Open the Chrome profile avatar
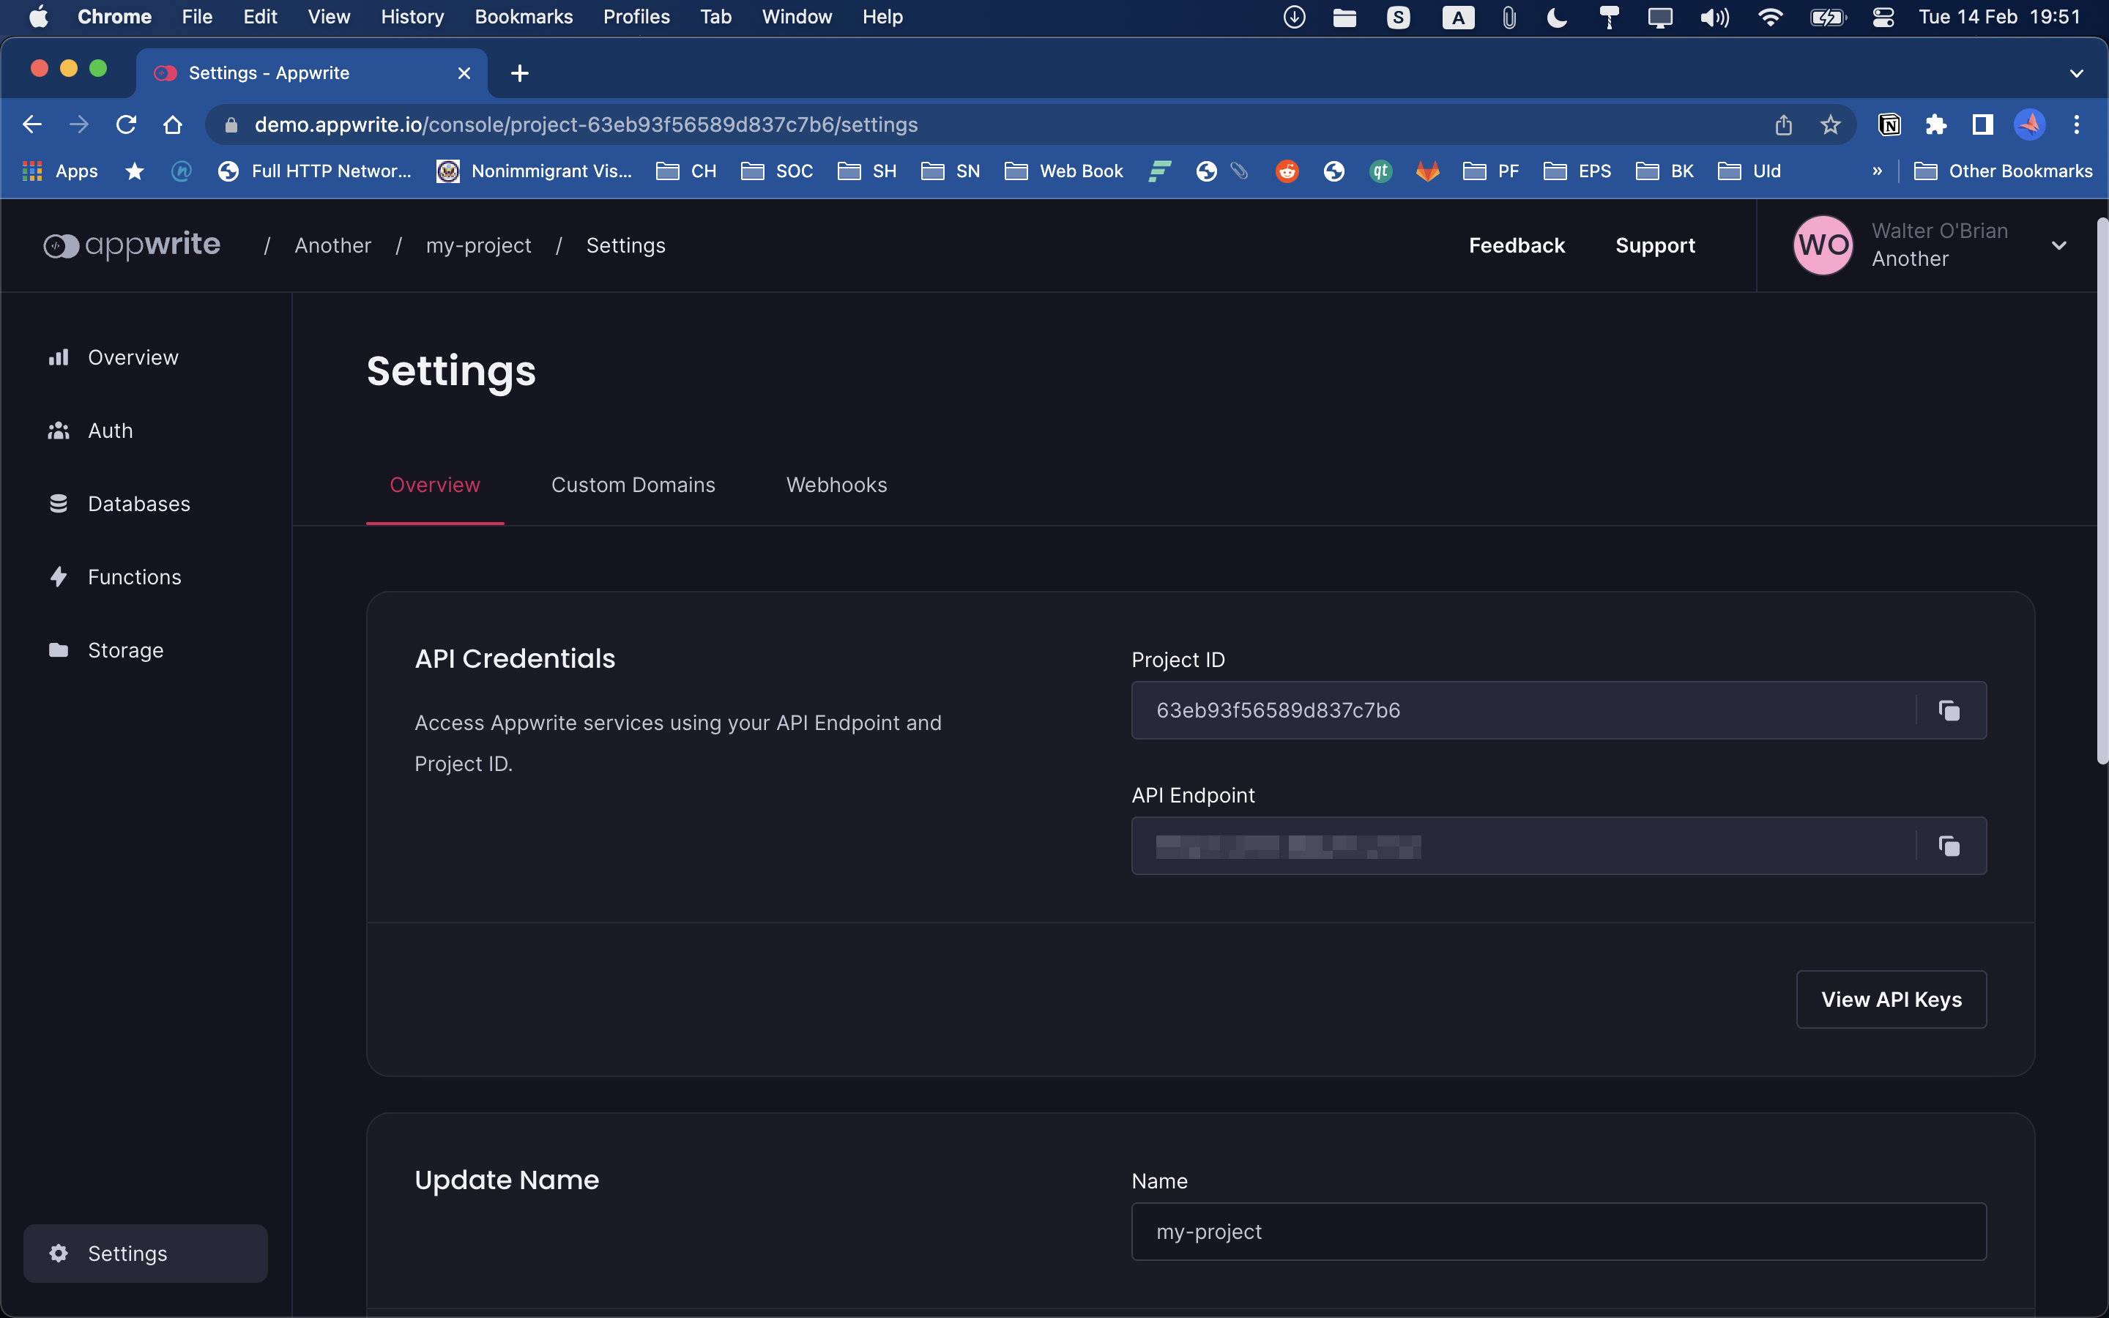2109x1318 pixels. tap(2030, 124)
